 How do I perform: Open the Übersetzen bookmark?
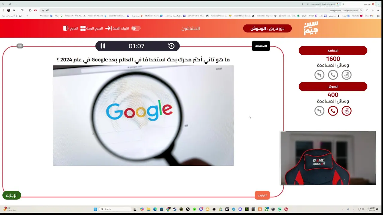[x=46, y=16]
